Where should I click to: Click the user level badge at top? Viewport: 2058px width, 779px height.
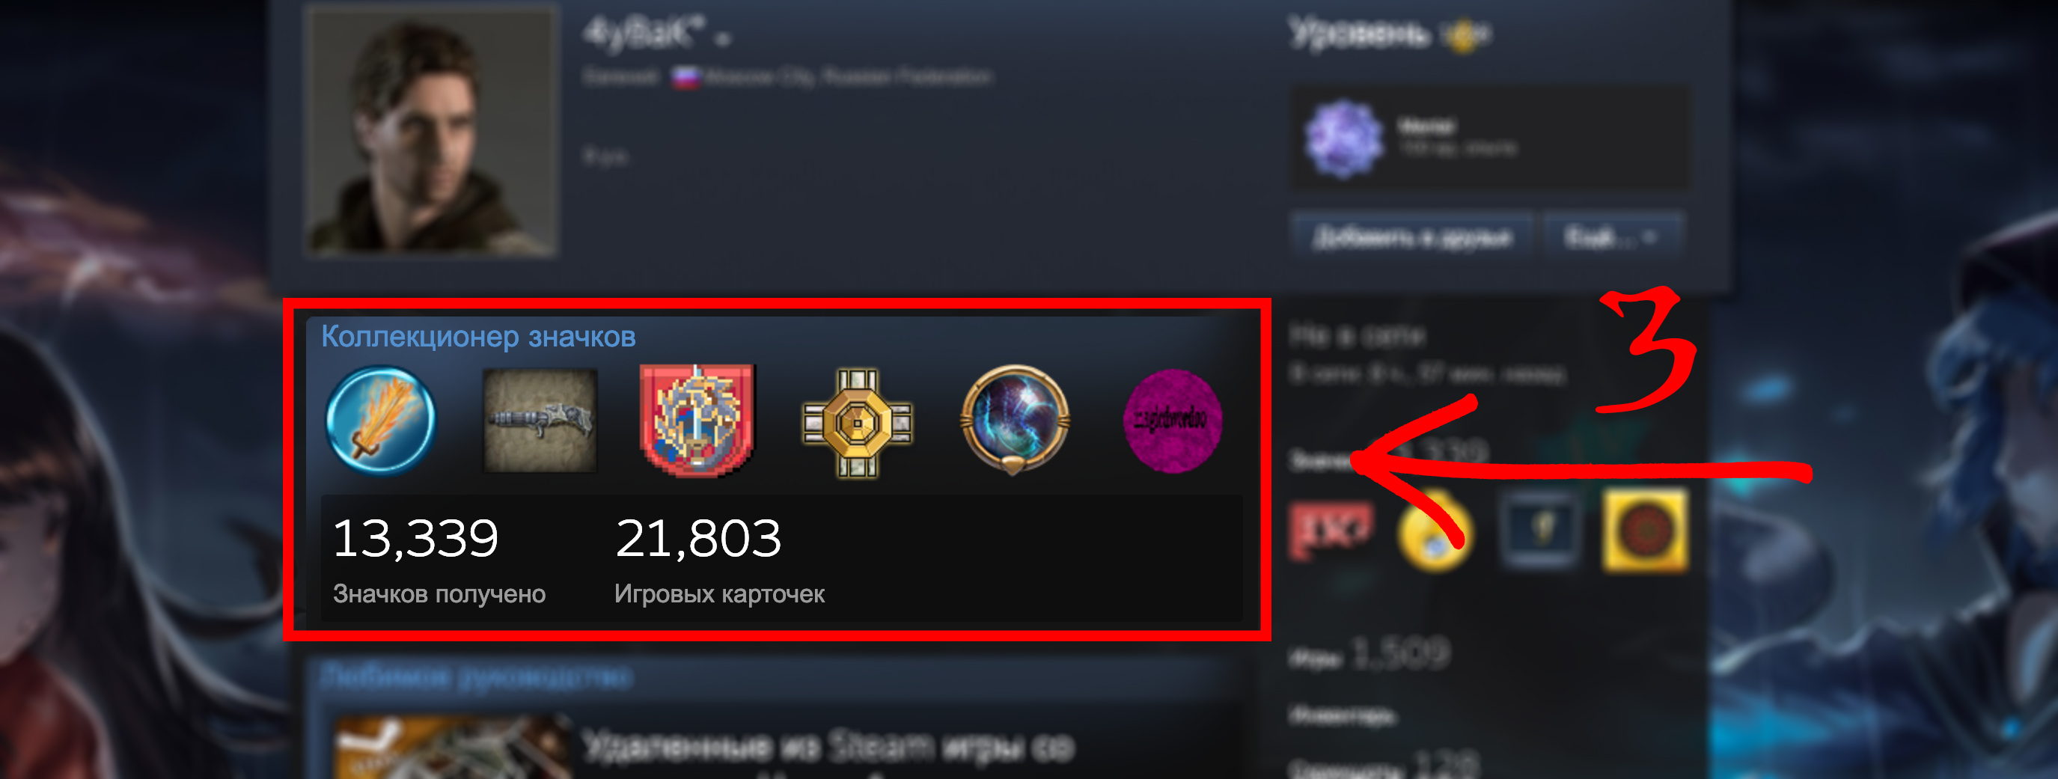click(1466, 35)
